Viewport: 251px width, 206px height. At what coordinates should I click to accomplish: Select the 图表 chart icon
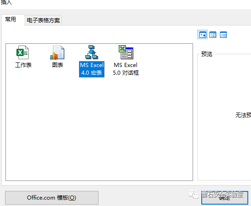tap(58, 52)
